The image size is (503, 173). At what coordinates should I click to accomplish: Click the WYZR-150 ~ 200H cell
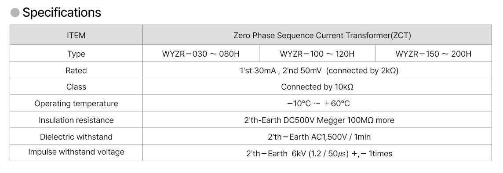[434, 53]
